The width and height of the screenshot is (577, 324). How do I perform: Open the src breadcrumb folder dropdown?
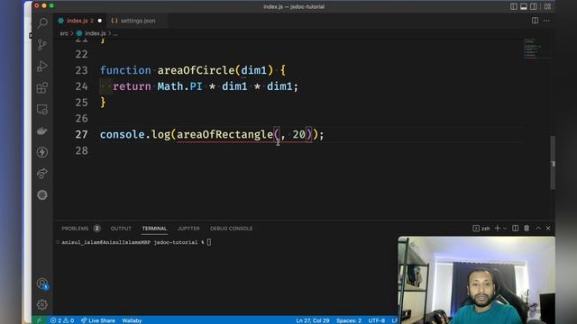point(64,33)
